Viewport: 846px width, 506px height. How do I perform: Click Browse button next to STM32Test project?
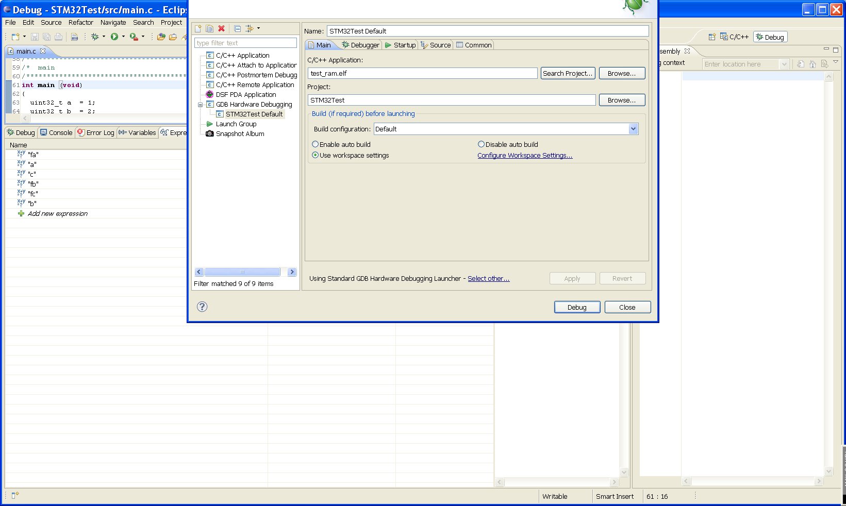pyautogui.click(x=622, y=100)
